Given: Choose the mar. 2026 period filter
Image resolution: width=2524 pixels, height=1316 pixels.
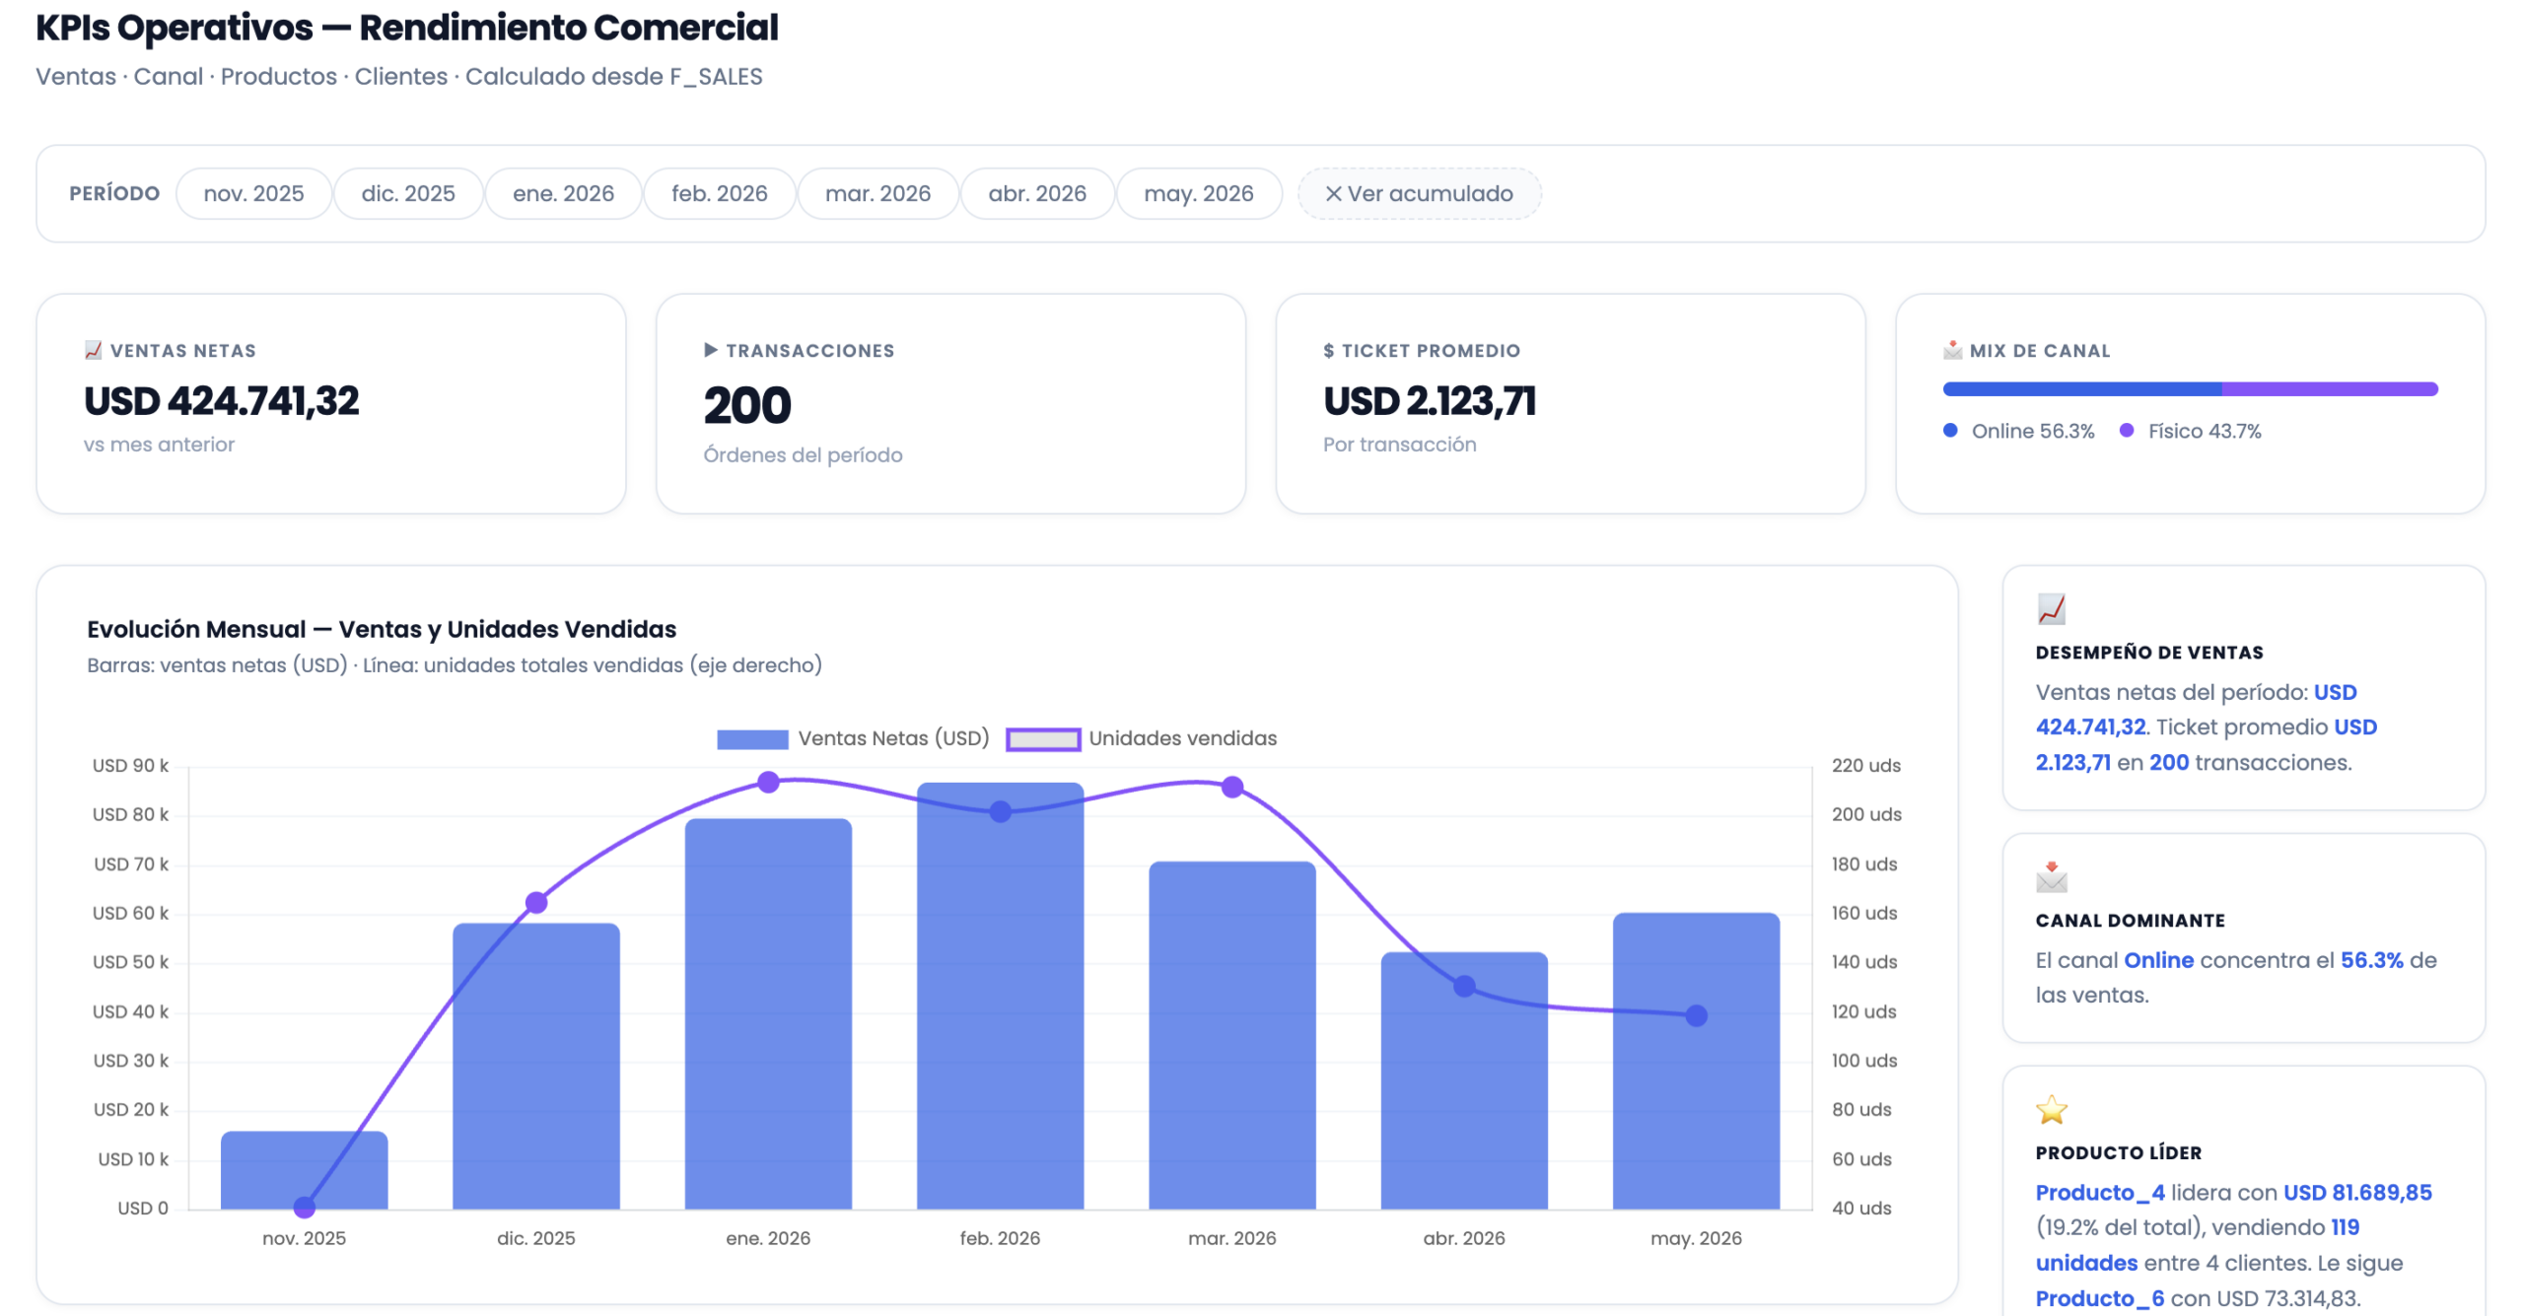Looking at the screenshot, I should click(877, 194).
